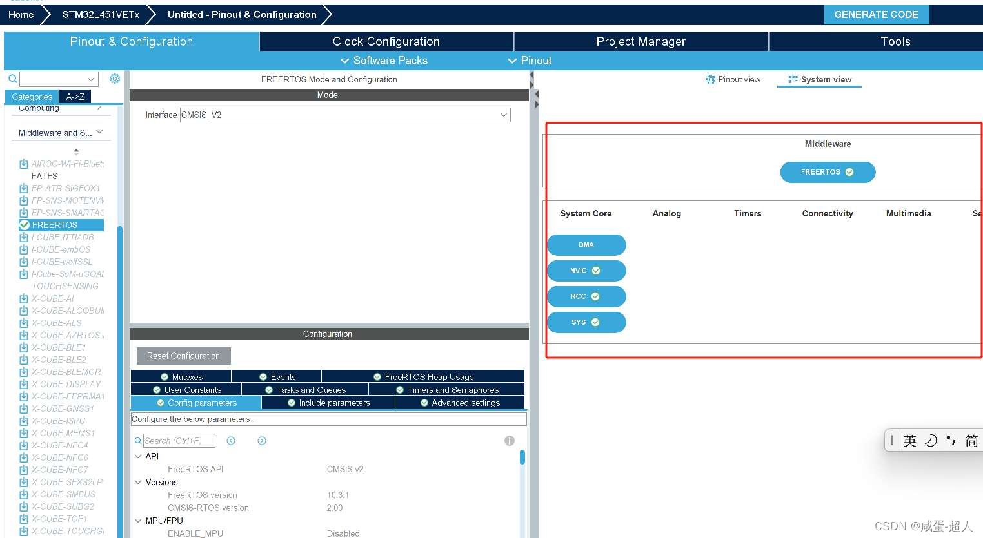The width and height of the screenshot is (983, 538).
Task: Select TOUCHSENSING in the middleware list
Action: coord(65,286)
